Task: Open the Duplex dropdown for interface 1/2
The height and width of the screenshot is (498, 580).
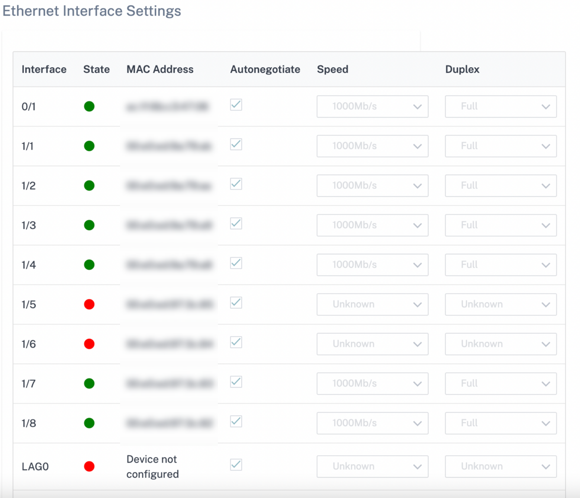Action: (501, 185)
